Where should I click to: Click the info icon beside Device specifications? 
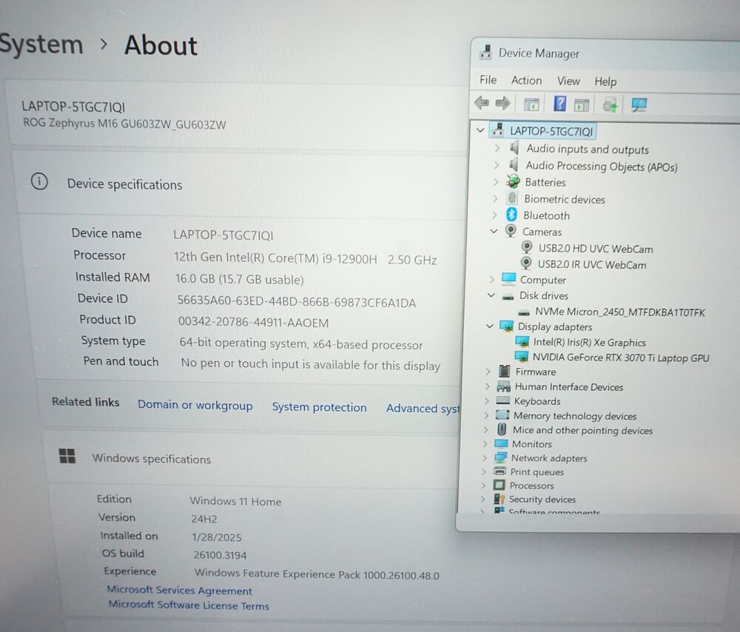39,181
